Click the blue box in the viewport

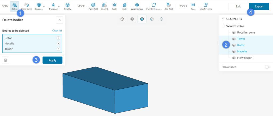pos(105,90)
